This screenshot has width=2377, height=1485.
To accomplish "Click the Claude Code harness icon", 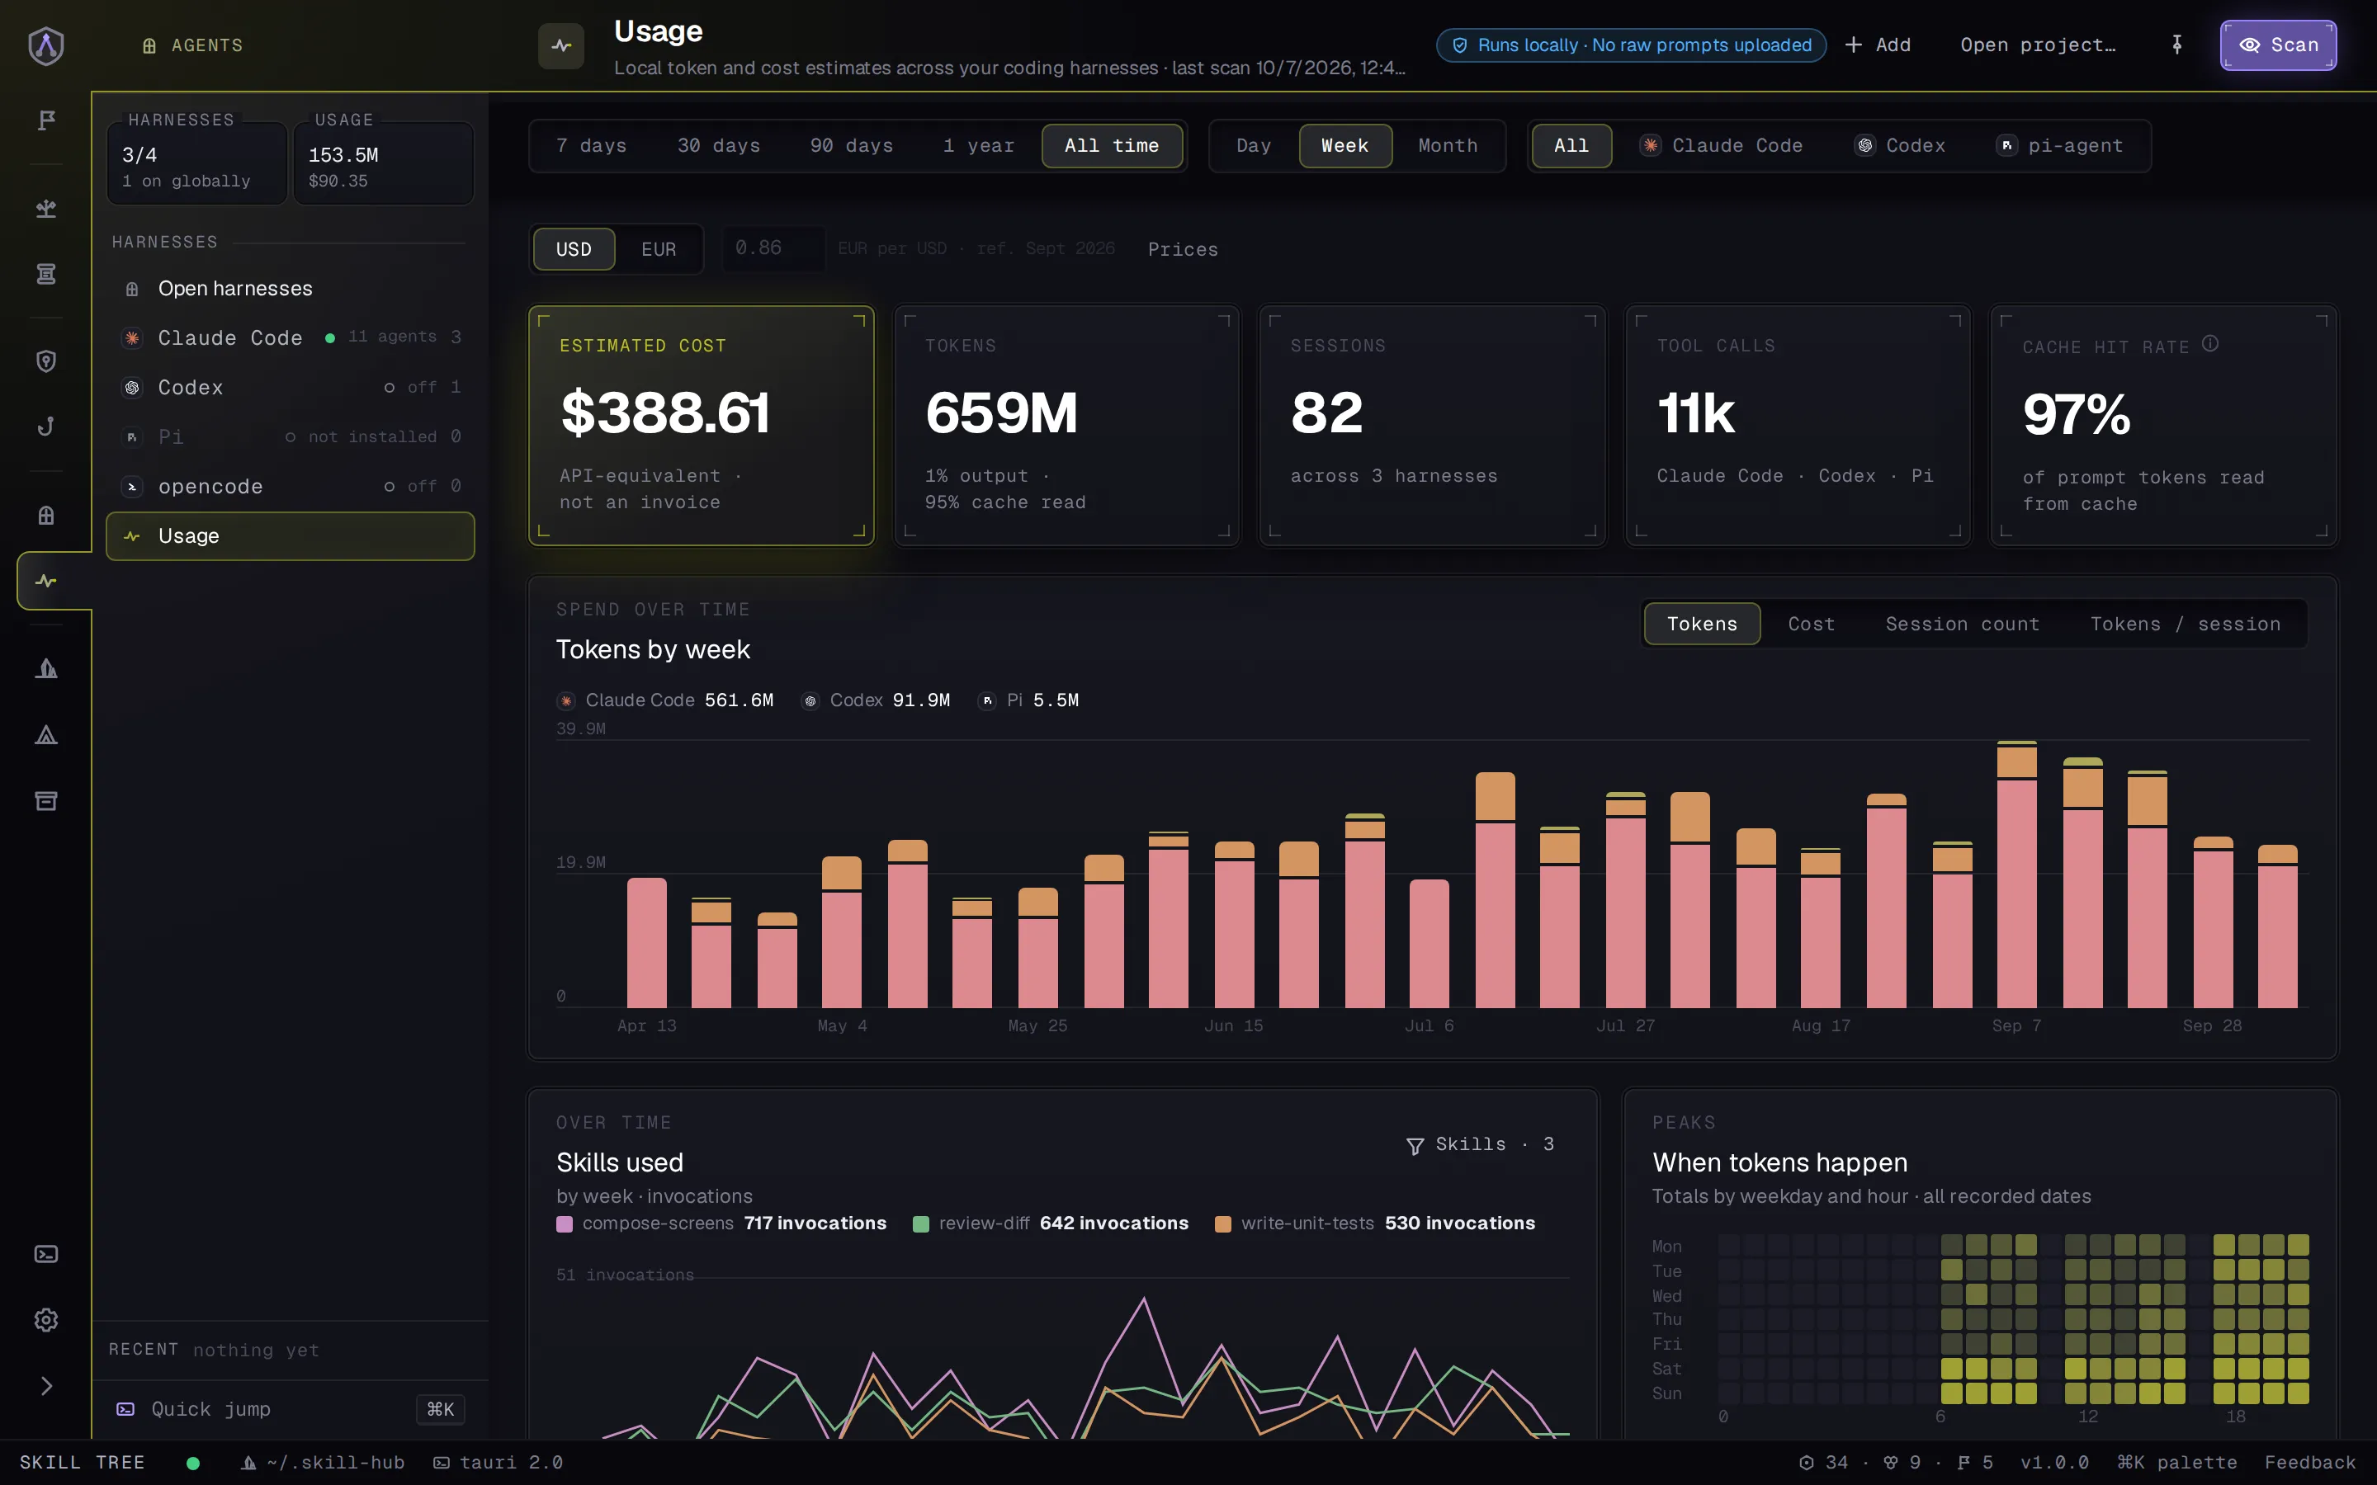I will [x=131, y=338].
